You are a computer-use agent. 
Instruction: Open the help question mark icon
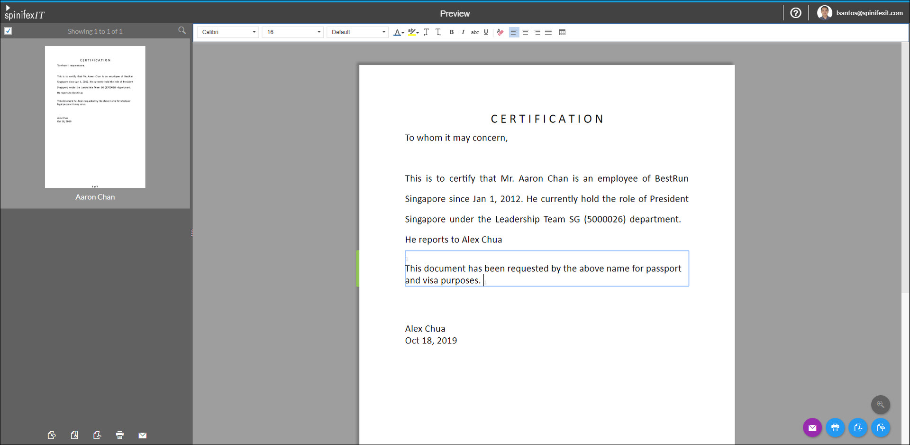pyautogui.click(x=795, y=13)
